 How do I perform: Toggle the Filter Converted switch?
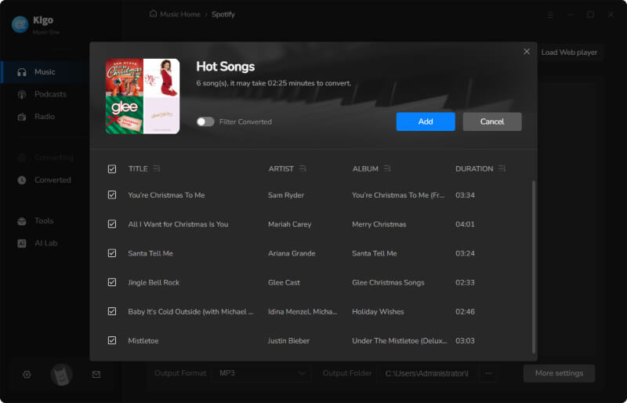pos(205,122)
